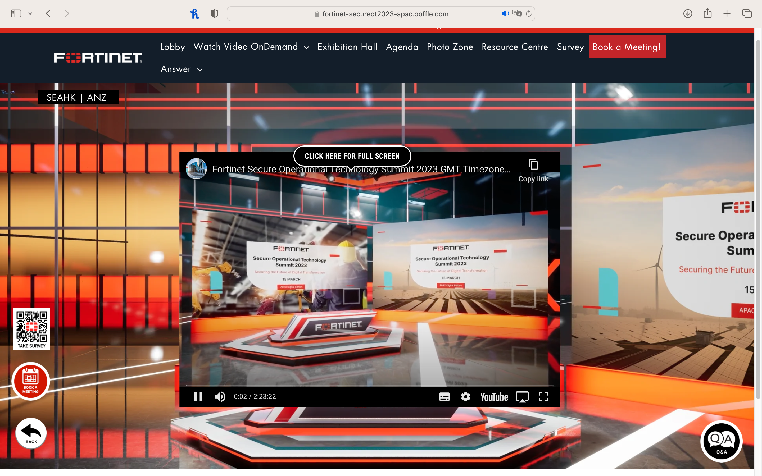Go to the Lobby page
This screenshot has width=762, height=476.
[x=173, y=47]
